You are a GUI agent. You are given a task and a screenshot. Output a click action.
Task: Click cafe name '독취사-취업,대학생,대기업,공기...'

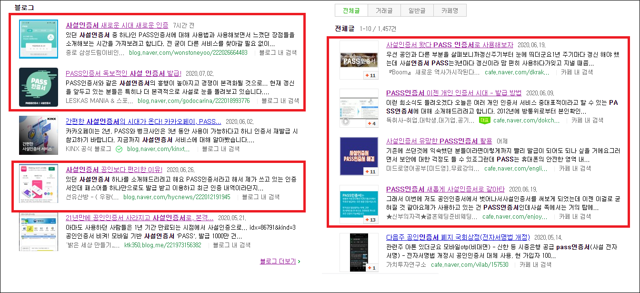pos(430,121)
